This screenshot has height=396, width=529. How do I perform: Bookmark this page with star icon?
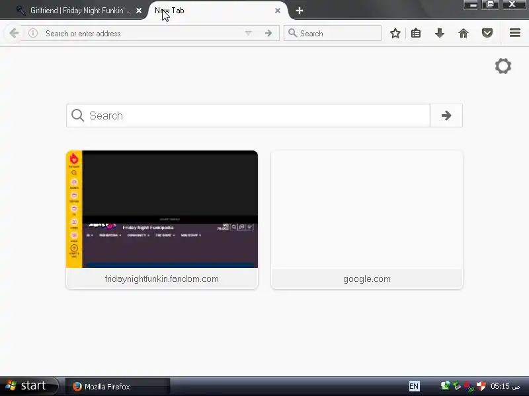tap(395, 34)
